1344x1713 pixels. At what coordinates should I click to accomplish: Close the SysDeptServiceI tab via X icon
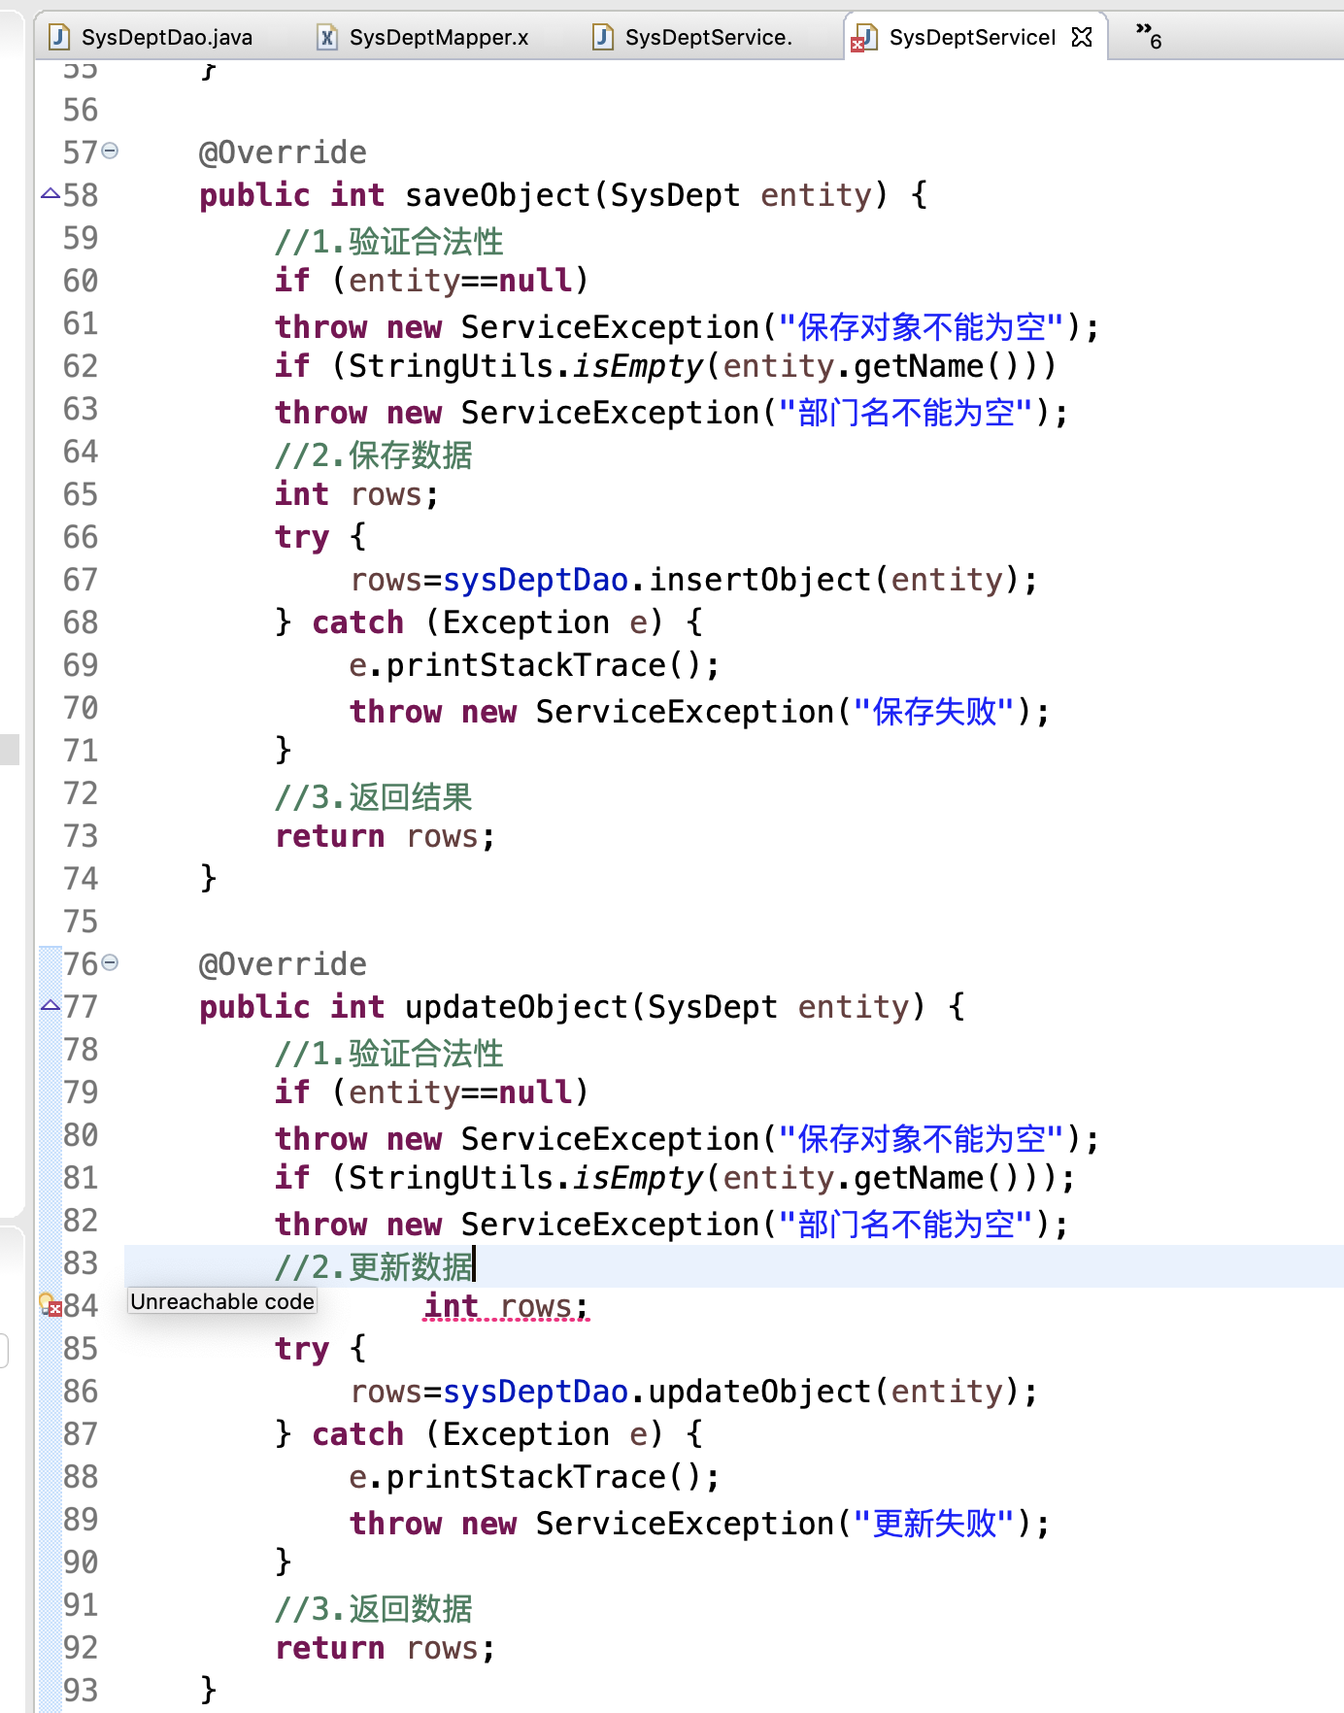(1081, 37)
